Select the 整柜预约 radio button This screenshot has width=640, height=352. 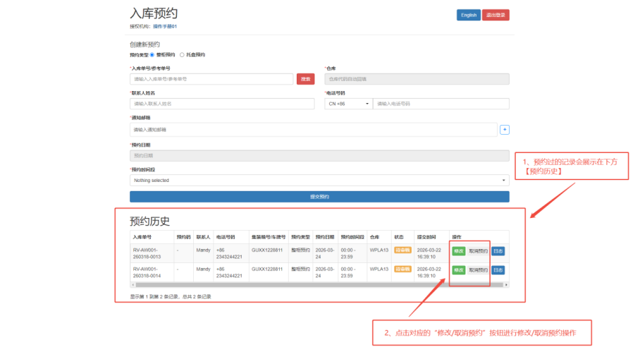(152, 54)
